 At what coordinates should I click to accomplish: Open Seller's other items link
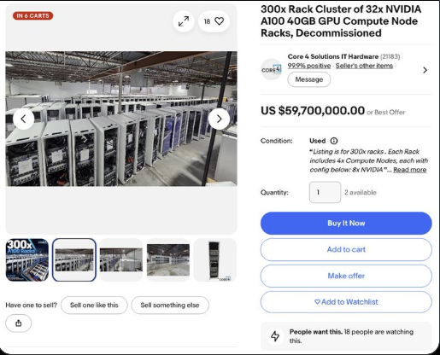pos(364,66)
